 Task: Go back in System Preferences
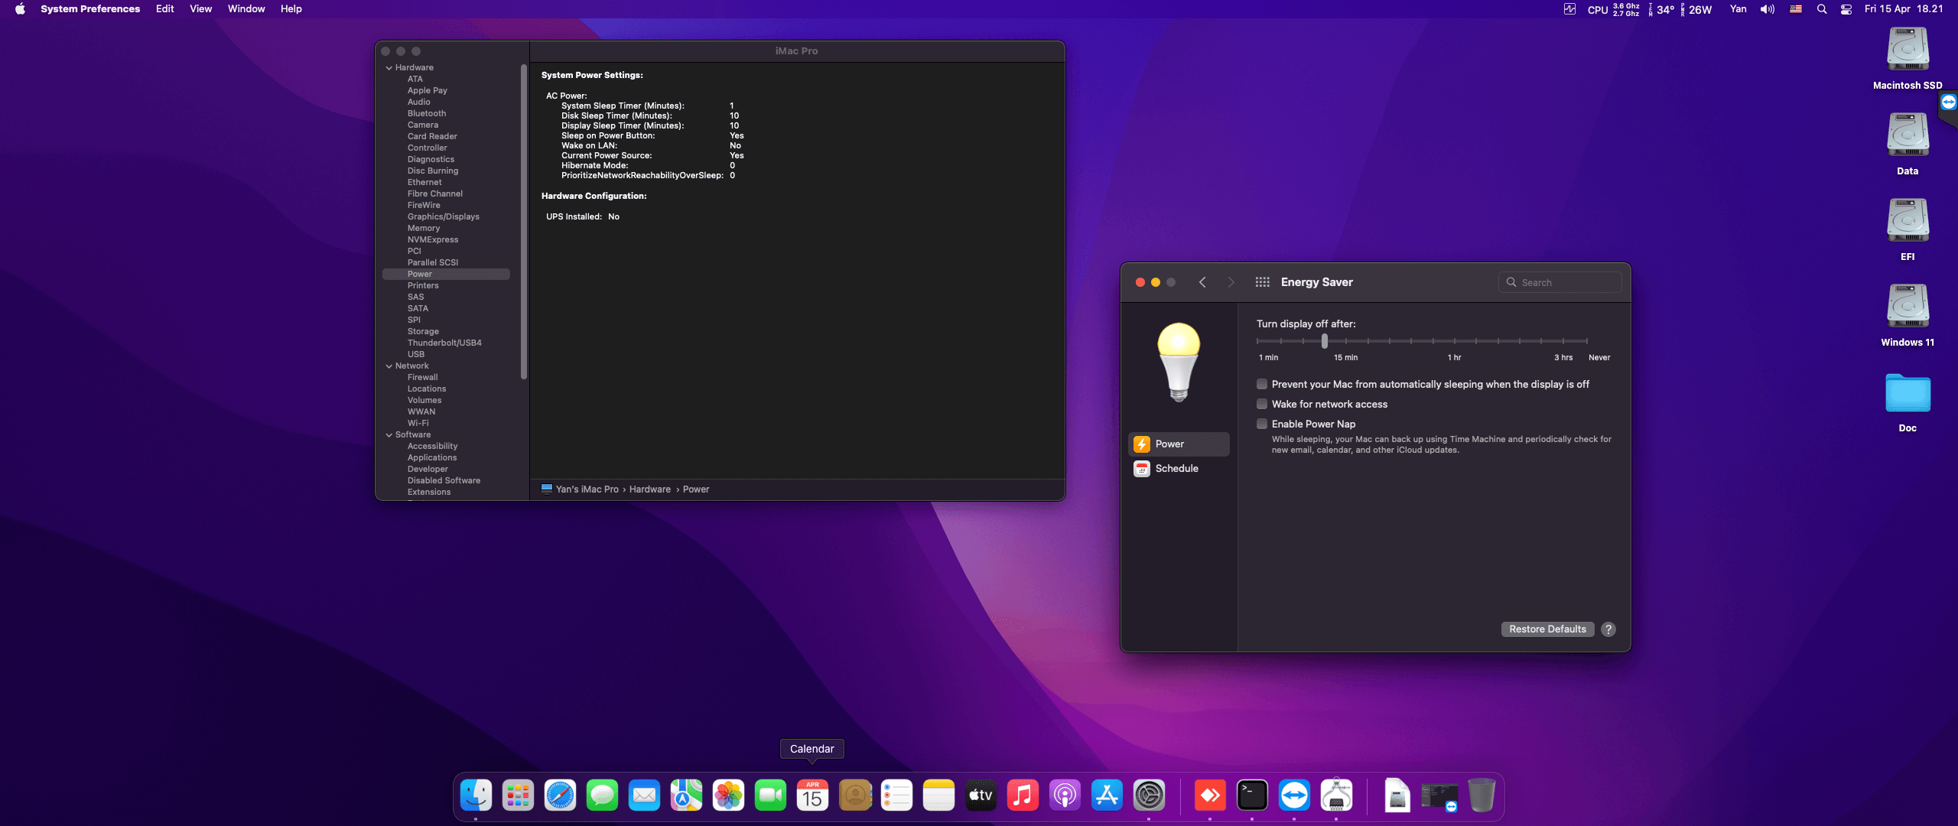pos(1202,282)
